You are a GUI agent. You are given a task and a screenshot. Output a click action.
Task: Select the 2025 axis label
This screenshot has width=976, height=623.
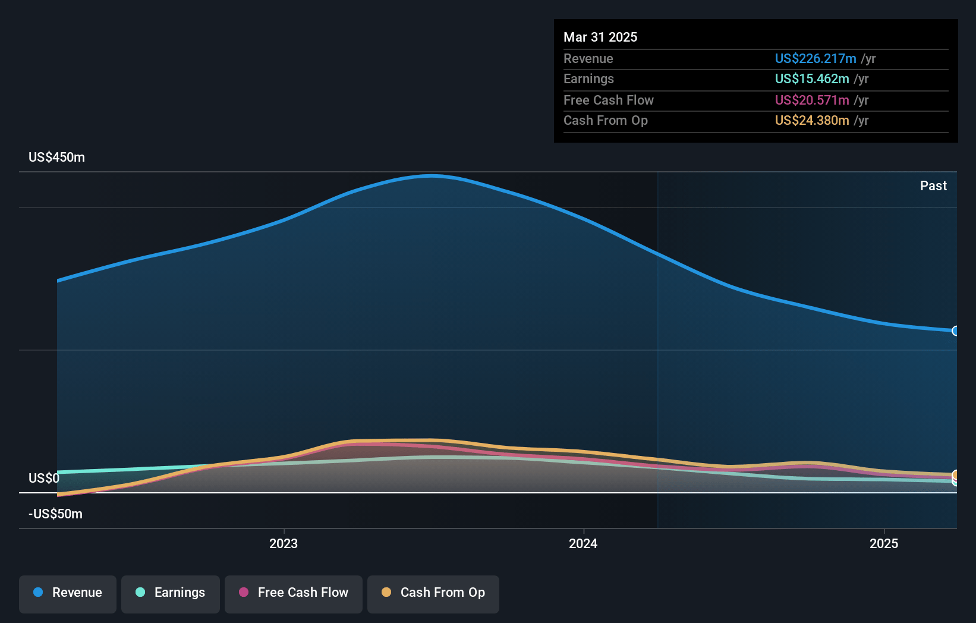[884, 543]
